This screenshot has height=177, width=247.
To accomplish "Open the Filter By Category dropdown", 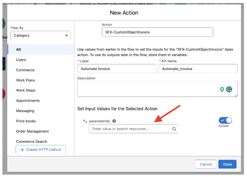I will click(x=41, y=35).
